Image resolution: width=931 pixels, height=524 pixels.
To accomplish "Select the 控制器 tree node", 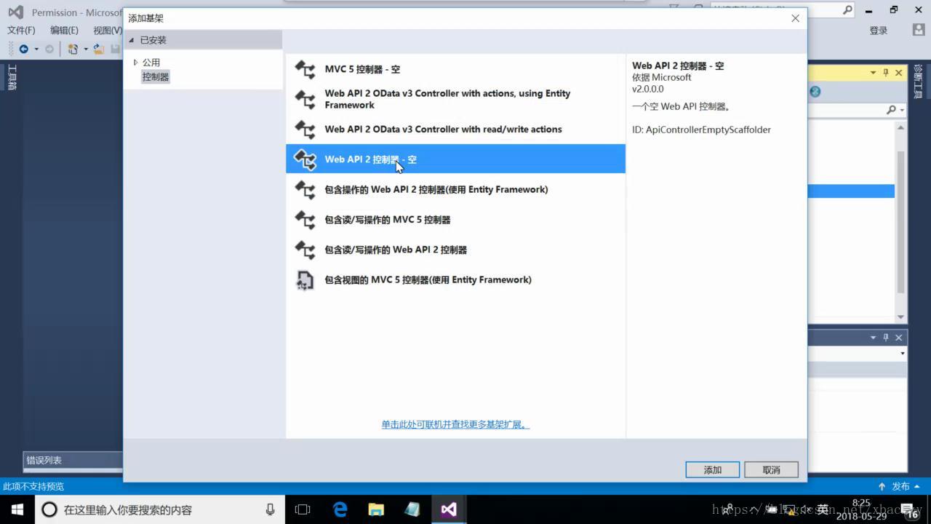I will (x=156, y=76).
